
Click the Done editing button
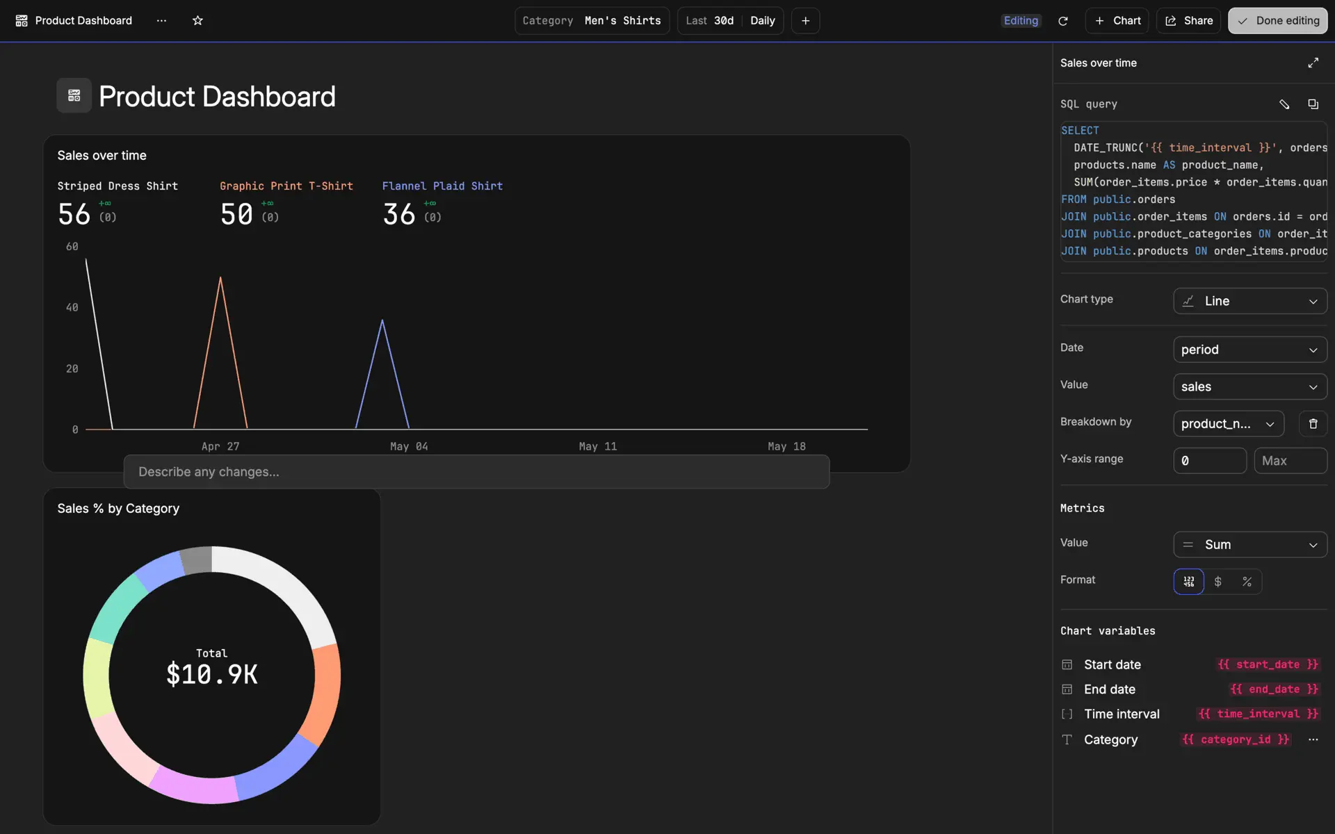(x=1277, y=21)
